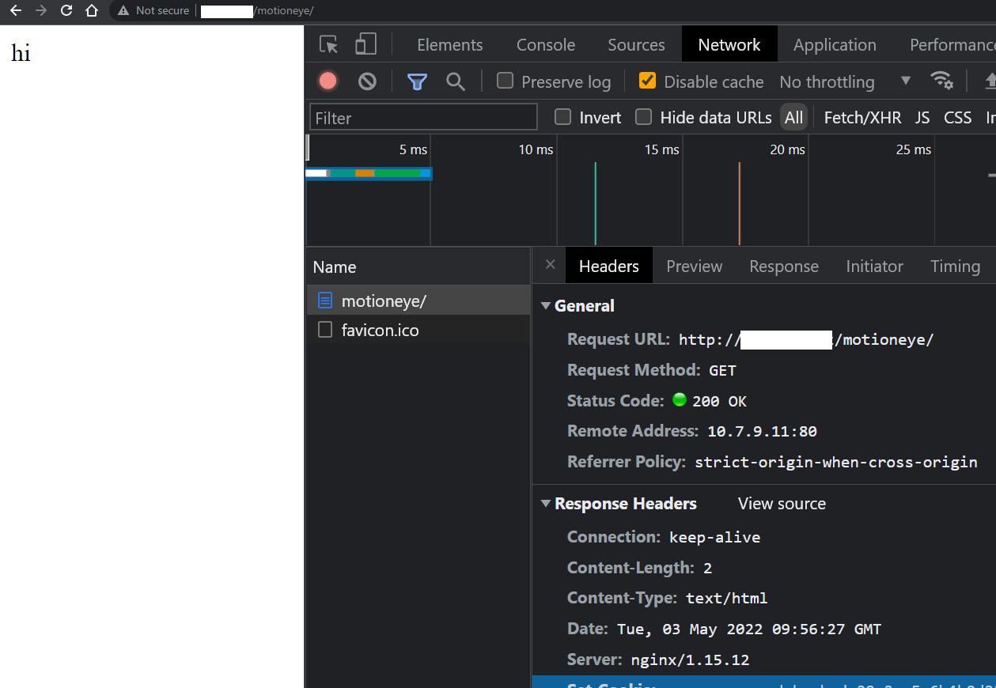Viewport: 996px width, 688px height.
Task: Select the All request type filter
Action: click(x=793, y=117)
